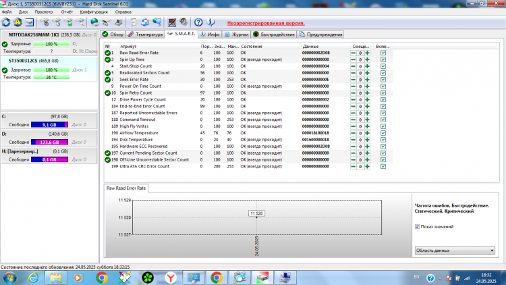Image resolution: width=506 pixels, height=285 pixels.
Task: Sort by the Атрибут column header
Action: tap(128, 47)
